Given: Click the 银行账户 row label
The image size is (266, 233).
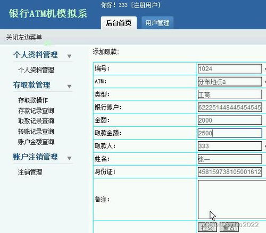Looking at the screenshot, I should click(108, 107).
